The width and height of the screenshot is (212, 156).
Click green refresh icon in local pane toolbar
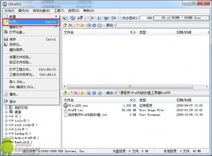pyautogui.click(x=100, y=93)
